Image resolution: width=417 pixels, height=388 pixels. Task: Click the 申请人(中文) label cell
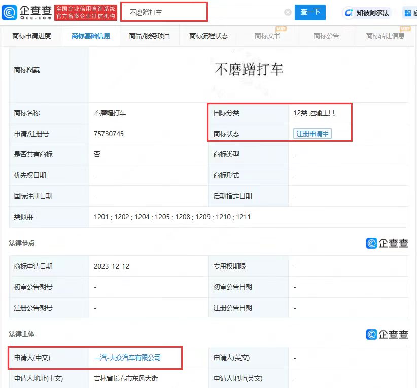click(49, 358)
